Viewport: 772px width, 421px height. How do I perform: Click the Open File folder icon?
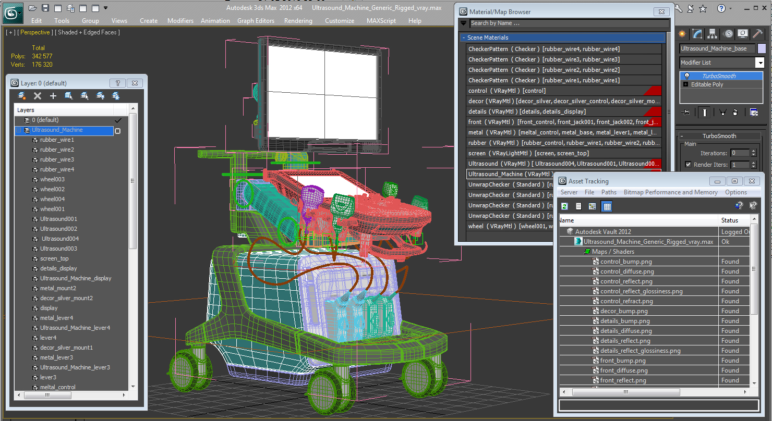(x=32, y=8)
